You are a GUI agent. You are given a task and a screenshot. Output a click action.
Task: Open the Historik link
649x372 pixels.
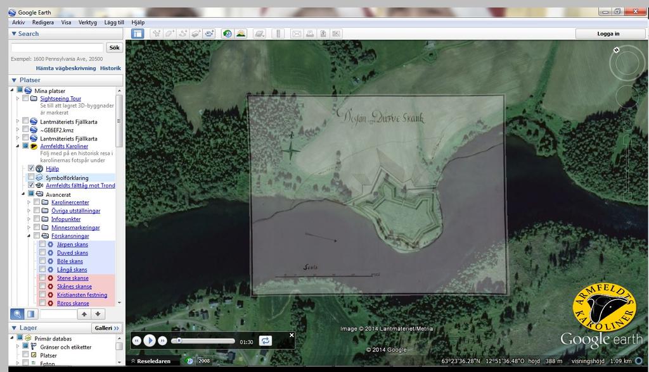(110, 68)
